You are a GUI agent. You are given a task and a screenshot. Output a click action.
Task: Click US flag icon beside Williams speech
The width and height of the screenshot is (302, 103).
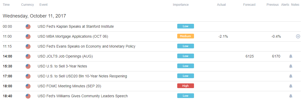pyautogui.click(x=28, y=96)
